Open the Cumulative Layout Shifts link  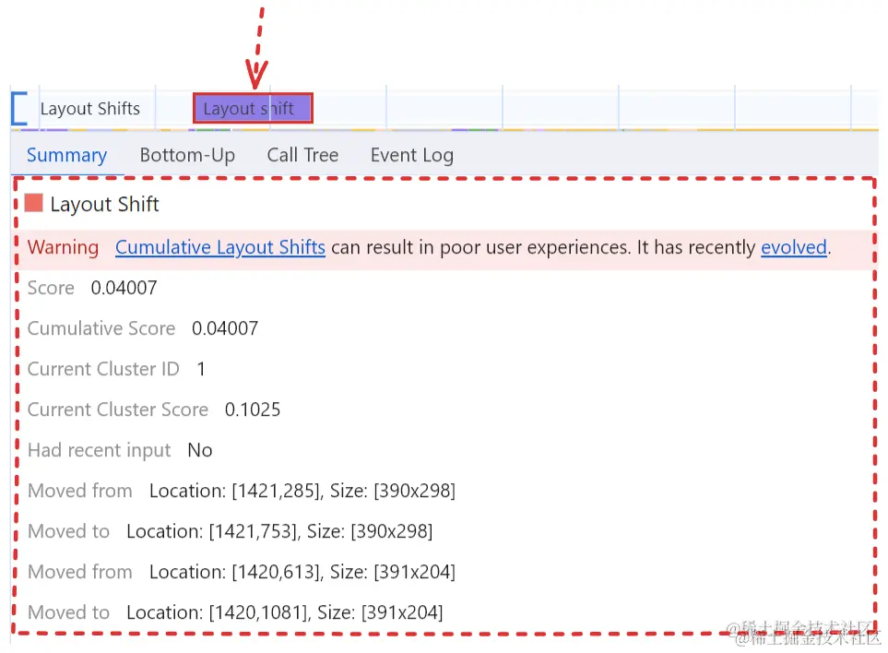[x=220, y=247]
